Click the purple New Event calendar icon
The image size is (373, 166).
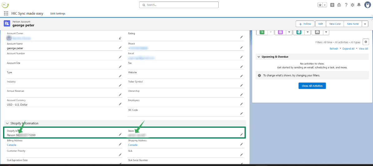pyautogui.click(x=280, y=32)
